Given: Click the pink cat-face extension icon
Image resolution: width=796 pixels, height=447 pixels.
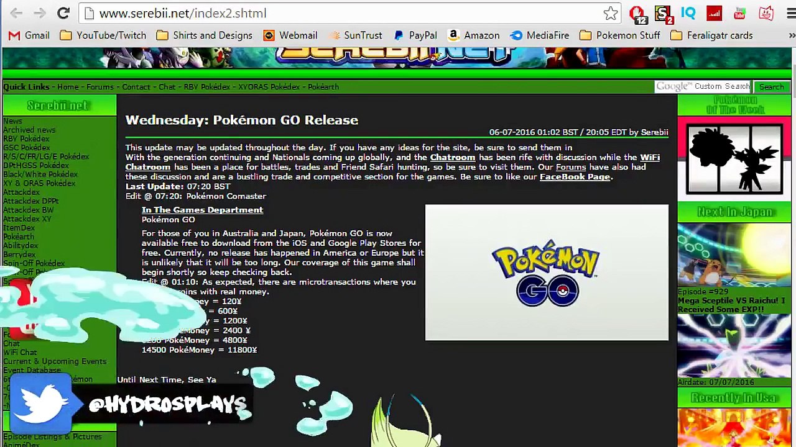Looking at the screenshot, I should click(x=766, y=13).
